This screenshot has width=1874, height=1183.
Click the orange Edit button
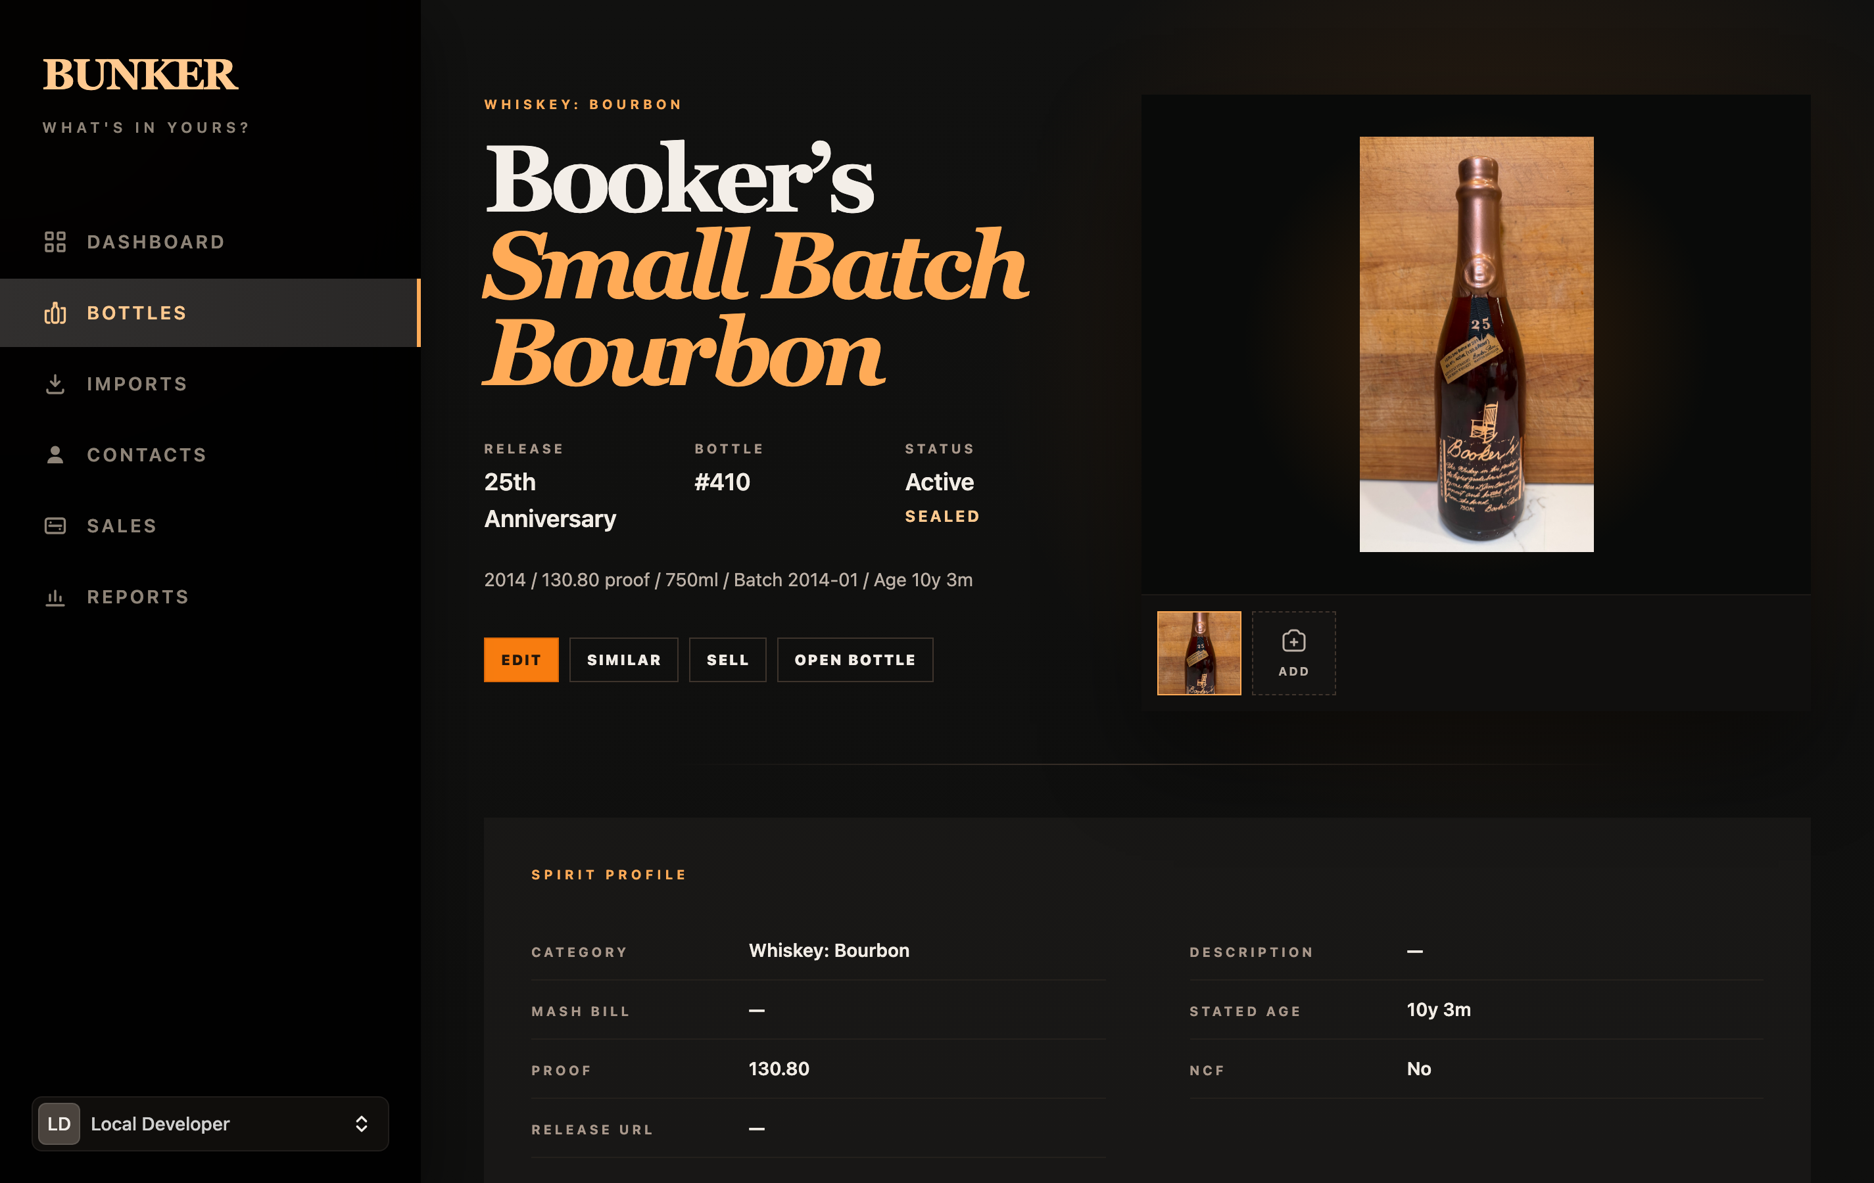521,660
